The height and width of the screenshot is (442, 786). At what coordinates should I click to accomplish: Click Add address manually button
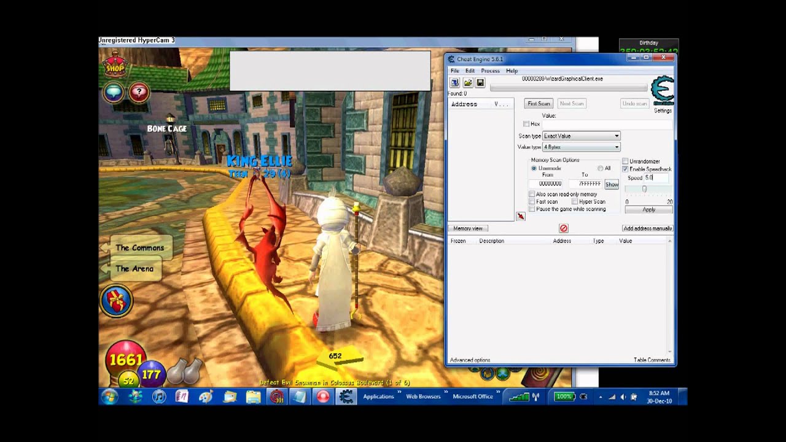pyautogui.click(x=647, y=228)
